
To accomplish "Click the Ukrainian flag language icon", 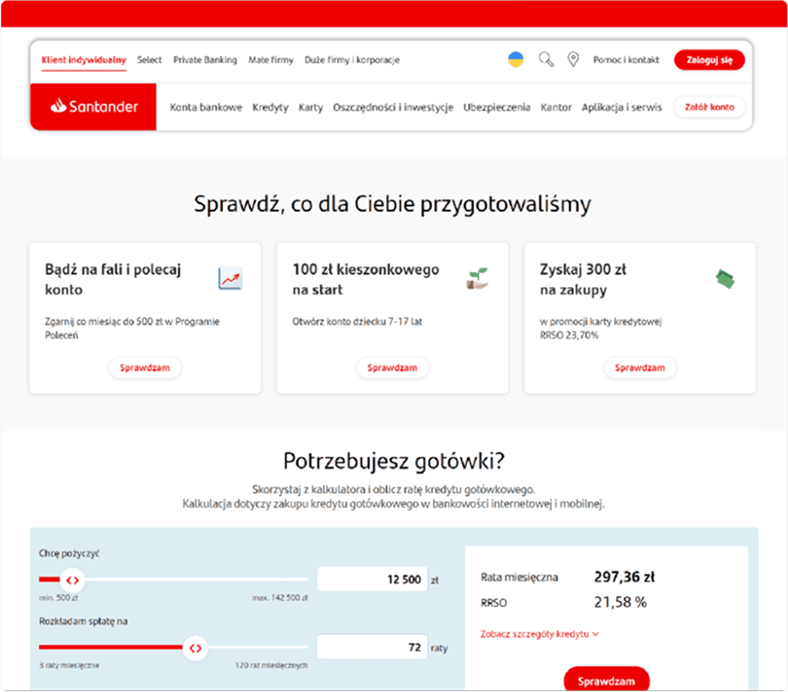I will [516, 59].
